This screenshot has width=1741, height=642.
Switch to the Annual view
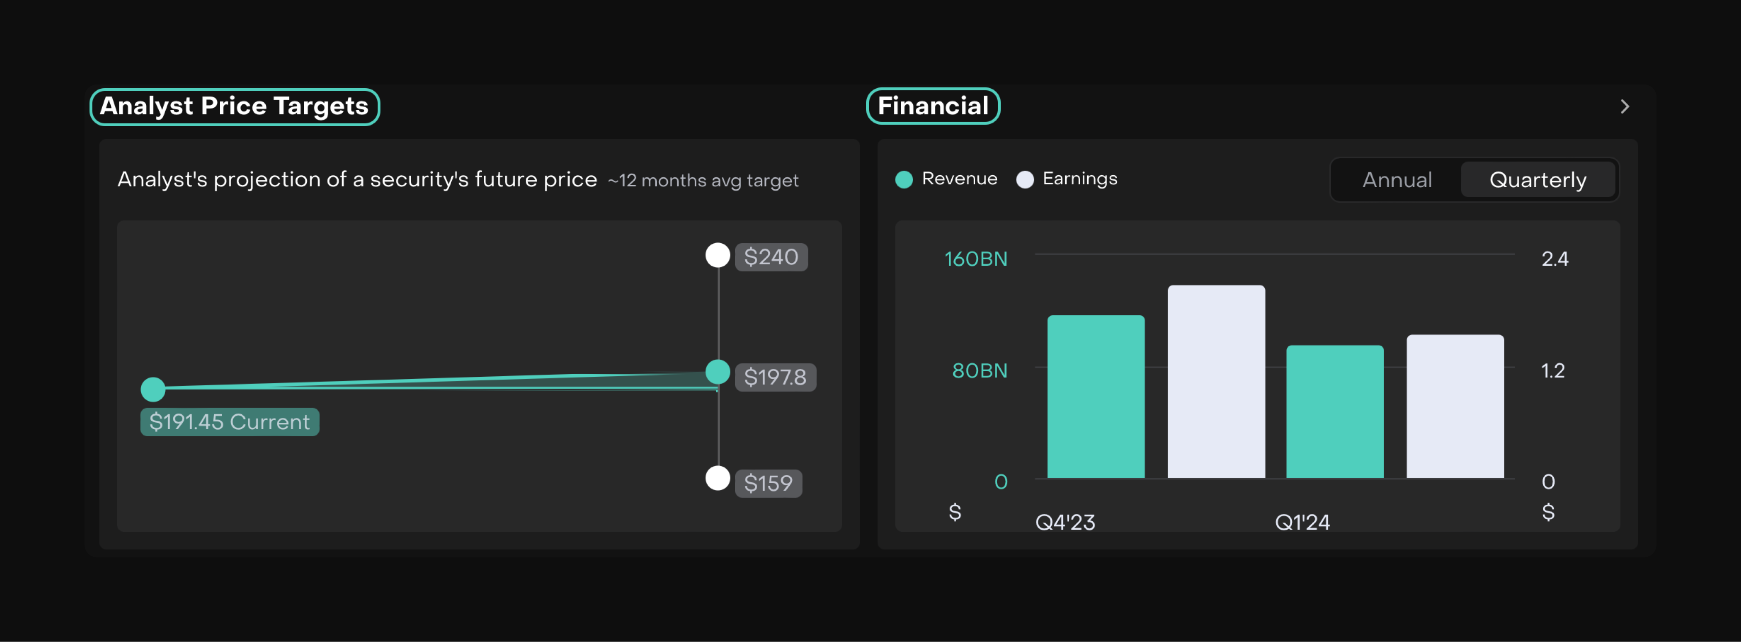point(1396,180)
